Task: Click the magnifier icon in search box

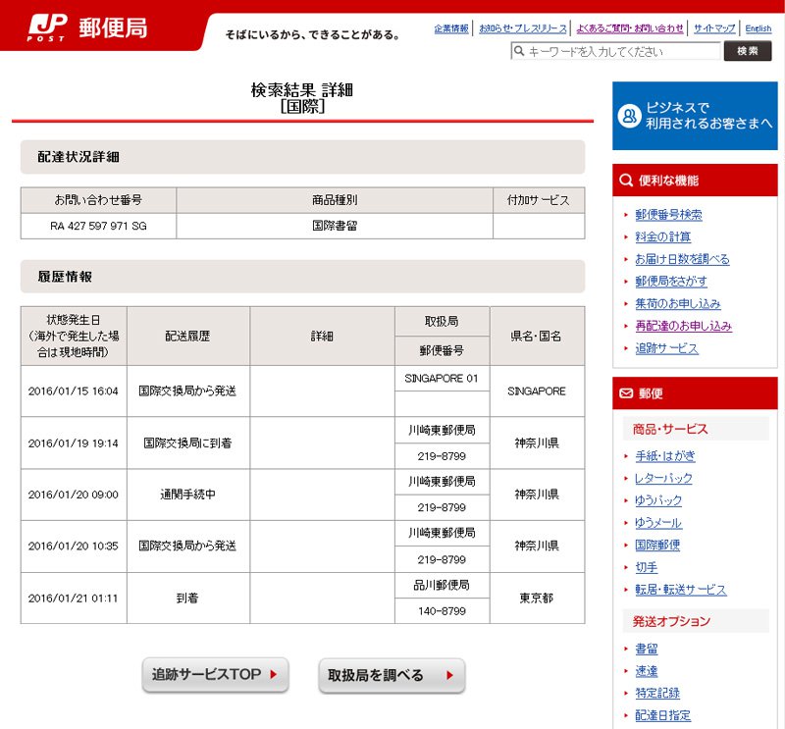Action: pos(519,51)
